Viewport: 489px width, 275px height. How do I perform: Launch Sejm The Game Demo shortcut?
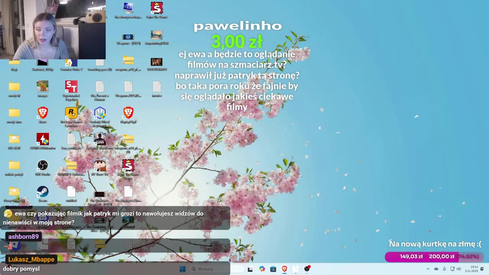coord(128,169)
